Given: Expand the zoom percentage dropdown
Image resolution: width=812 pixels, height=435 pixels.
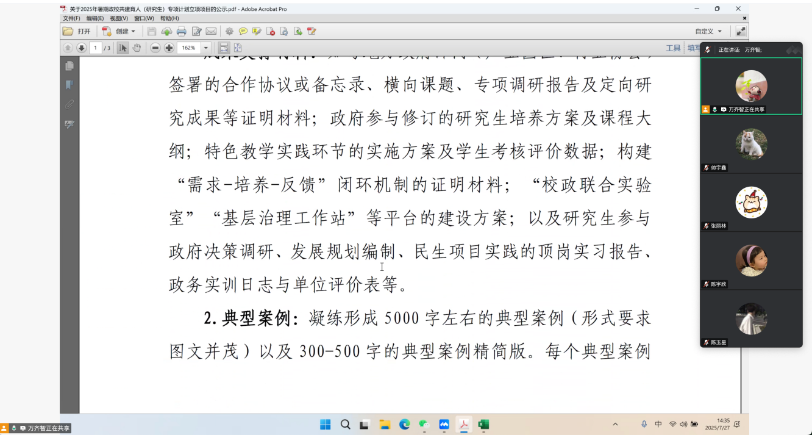Looking at the screenshot, I should pos(205,48).
